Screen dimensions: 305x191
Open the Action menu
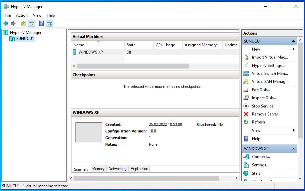(22, 15)
